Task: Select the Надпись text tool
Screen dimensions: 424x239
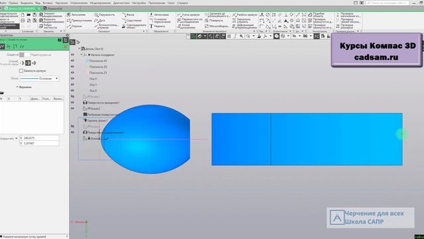Action: click(157, 27)
